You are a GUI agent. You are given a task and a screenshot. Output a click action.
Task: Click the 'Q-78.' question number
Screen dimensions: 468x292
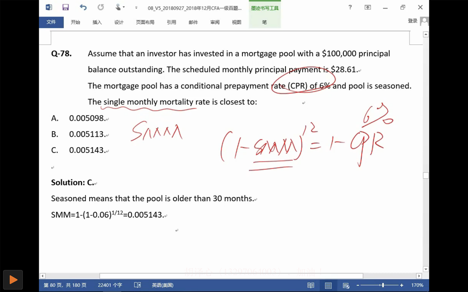coord(61,54)
